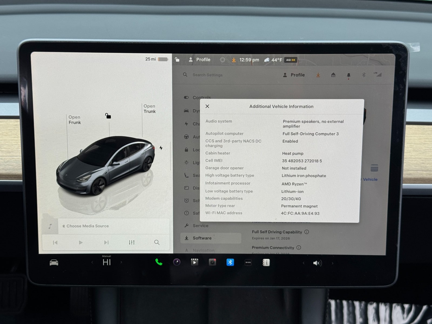
Task: Close the Additional Vehicle Information dialog
Action: [207, 106]
